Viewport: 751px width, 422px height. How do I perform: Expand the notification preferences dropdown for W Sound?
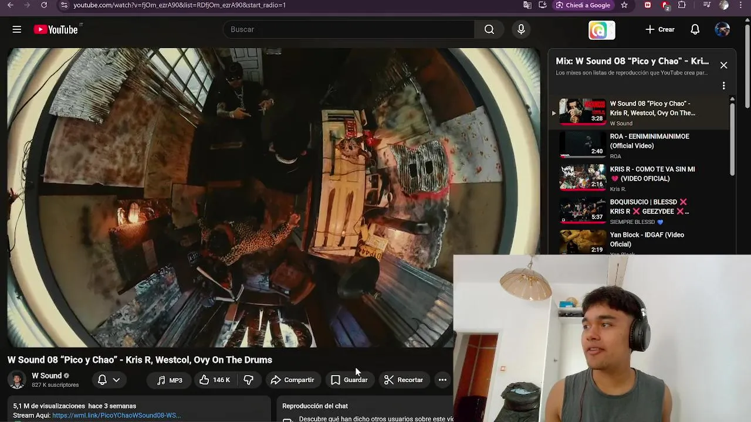coord(109,380)
